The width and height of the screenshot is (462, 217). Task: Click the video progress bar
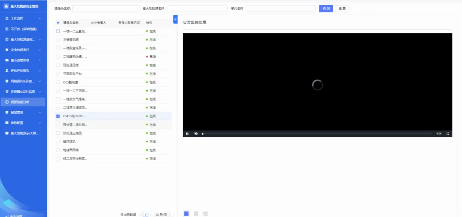point(317,133)
